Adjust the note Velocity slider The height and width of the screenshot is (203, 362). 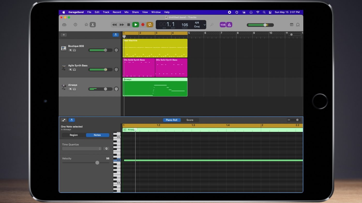pyautogui.click(x=97, y=163)
